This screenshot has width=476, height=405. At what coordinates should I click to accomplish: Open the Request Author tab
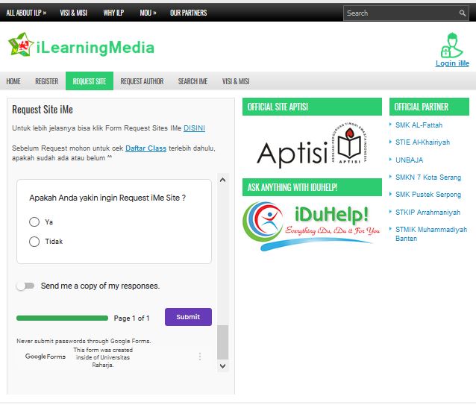pyautogui.click(x=142, y=81)
